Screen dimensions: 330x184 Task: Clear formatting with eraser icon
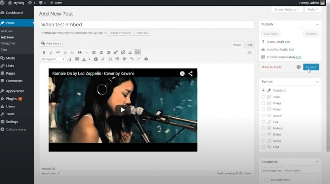[103, 59]
